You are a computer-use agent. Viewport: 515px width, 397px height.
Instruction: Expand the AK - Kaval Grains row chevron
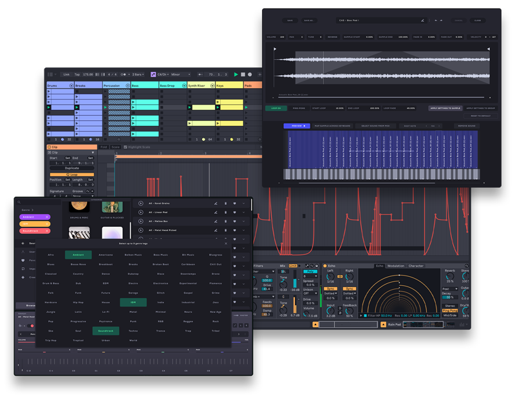[244, 204]
